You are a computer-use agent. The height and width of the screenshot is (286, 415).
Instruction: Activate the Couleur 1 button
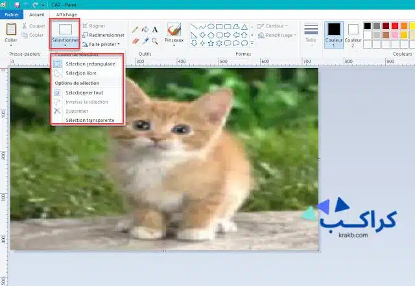[334, 35]
